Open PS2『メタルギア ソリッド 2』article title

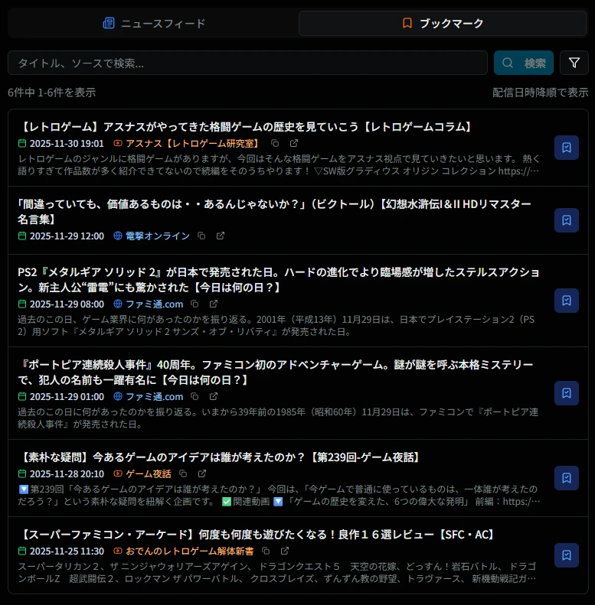(278, 280)
